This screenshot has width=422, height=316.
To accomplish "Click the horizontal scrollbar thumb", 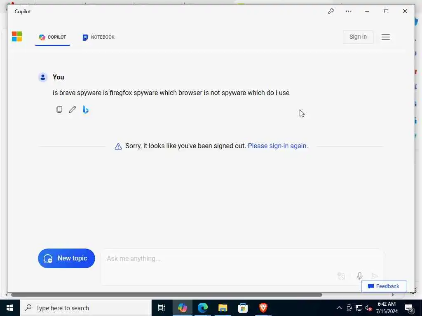I will point(166,295).
